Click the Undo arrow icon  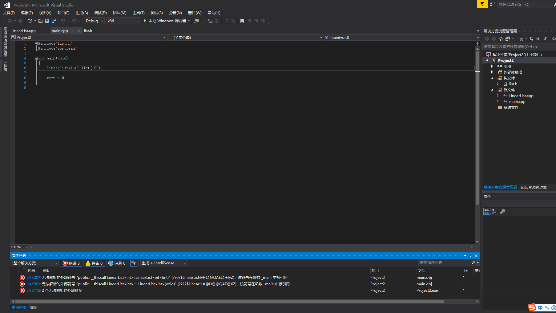(63, 21)
